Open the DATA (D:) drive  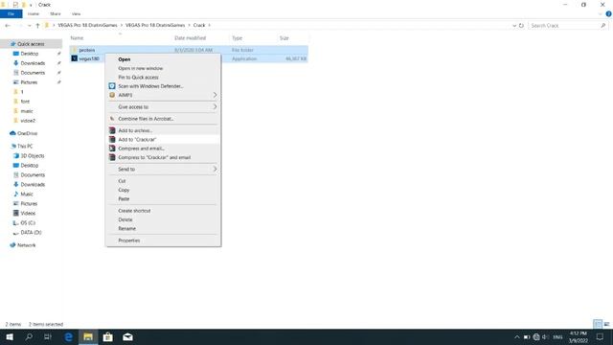click(31, 232)
